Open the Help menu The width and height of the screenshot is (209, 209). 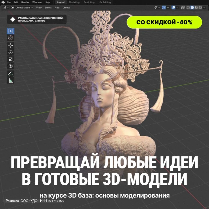pos(47,2)
